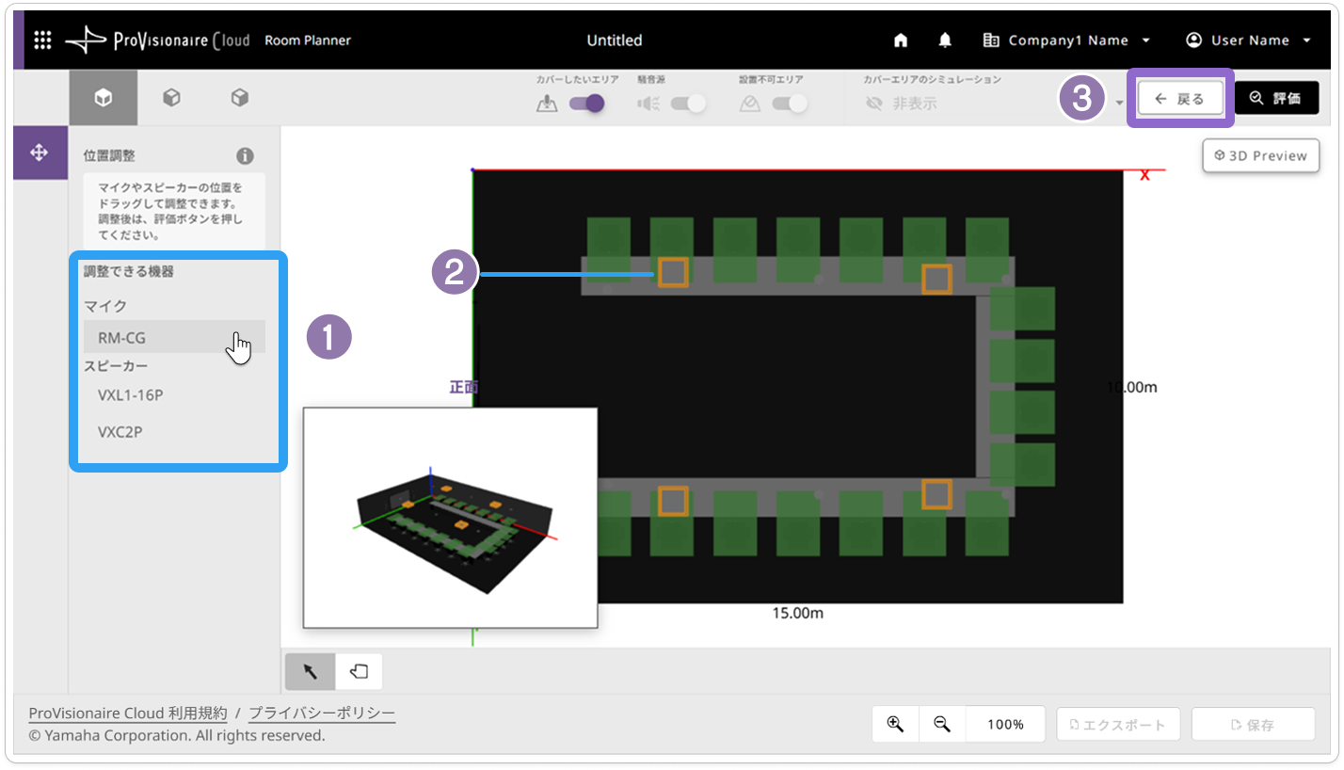Click the 3D room preview thumbnail

tap(450, 518)
